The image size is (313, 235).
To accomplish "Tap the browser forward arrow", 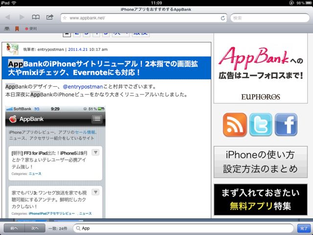I will pyautogui.click(x=22, y=17).
